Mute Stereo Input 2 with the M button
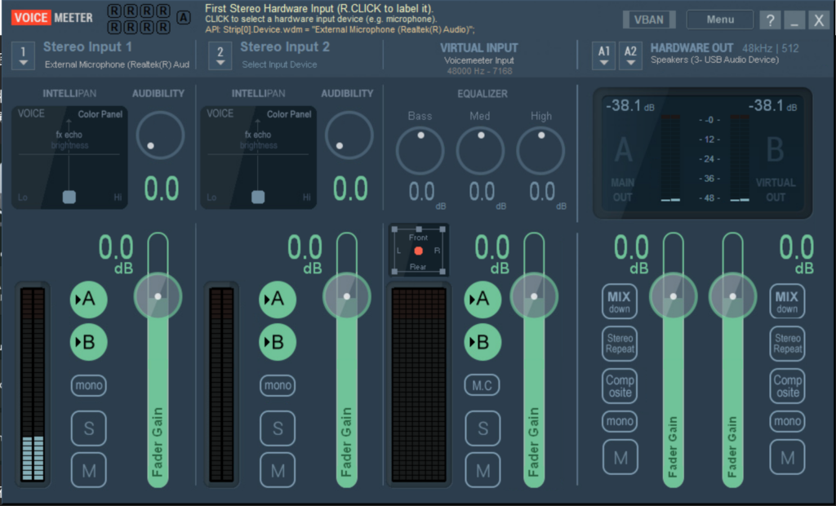 click(278, 470)
